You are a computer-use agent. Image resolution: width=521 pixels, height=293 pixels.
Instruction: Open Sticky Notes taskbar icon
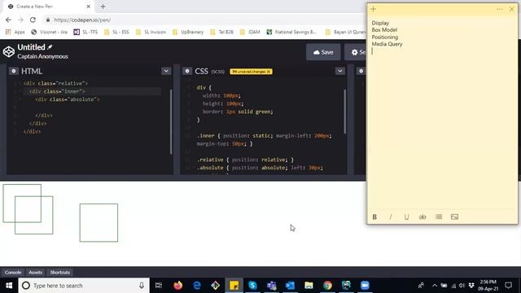coord(234,286)
